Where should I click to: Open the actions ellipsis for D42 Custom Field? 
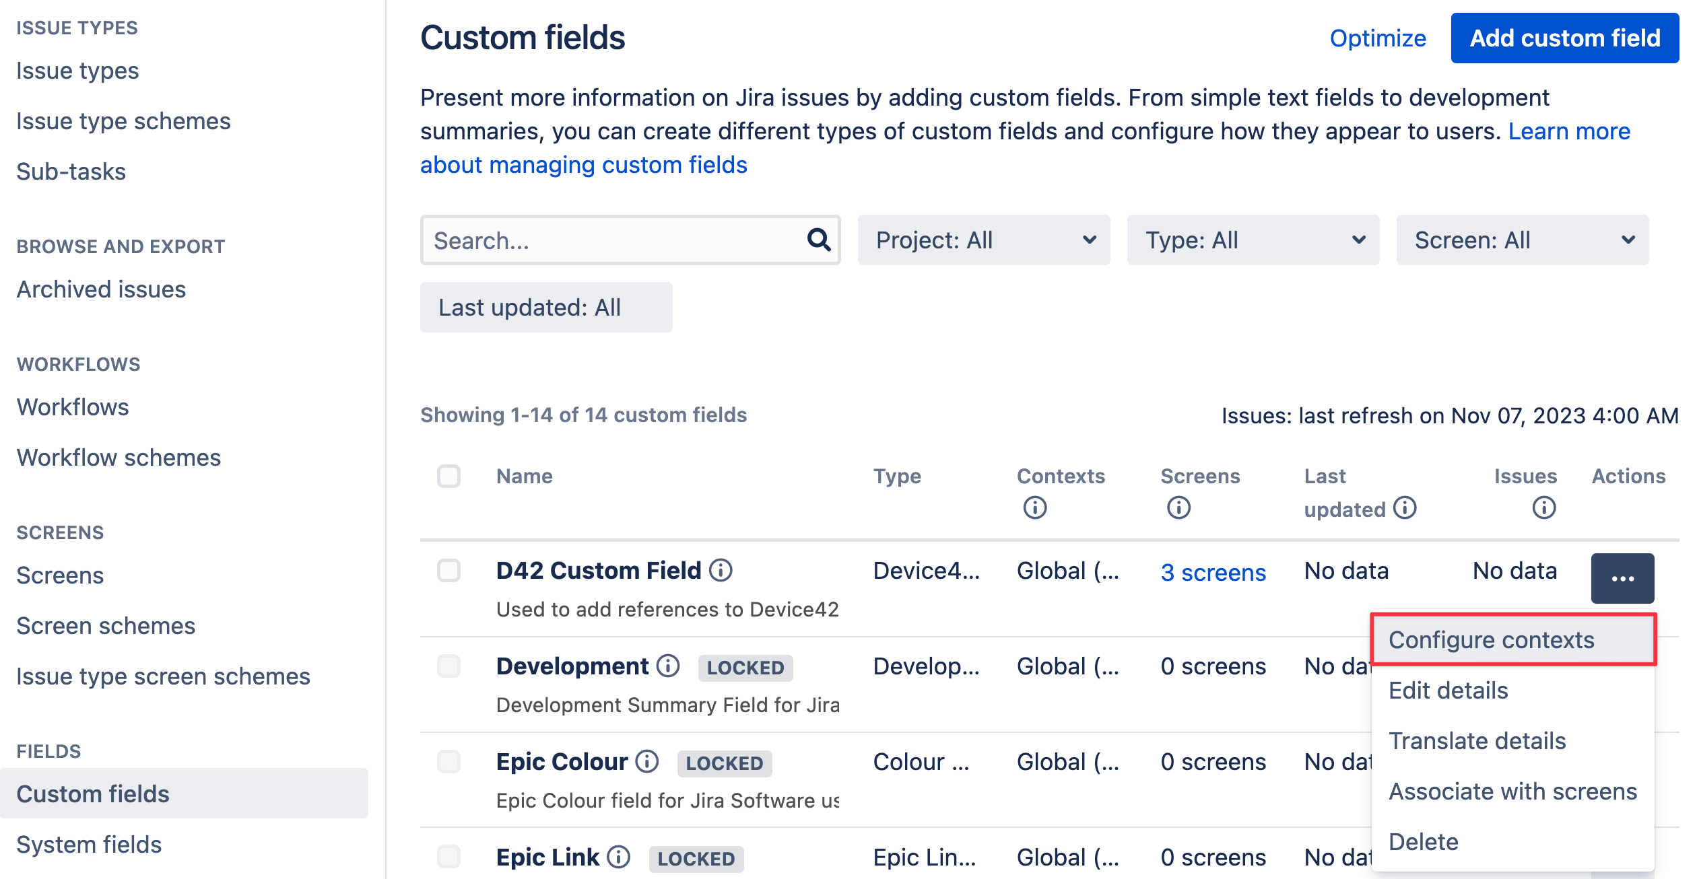click(x=1622, y=578)
